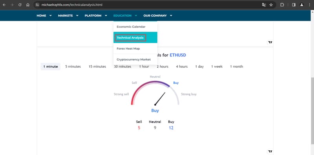The image size is (314, 155).
Task: Switch to 4 hours interval
Action: click(182, 67)
